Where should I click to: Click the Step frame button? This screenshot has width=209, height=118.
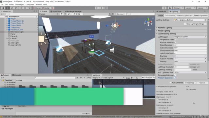point(106,8)
